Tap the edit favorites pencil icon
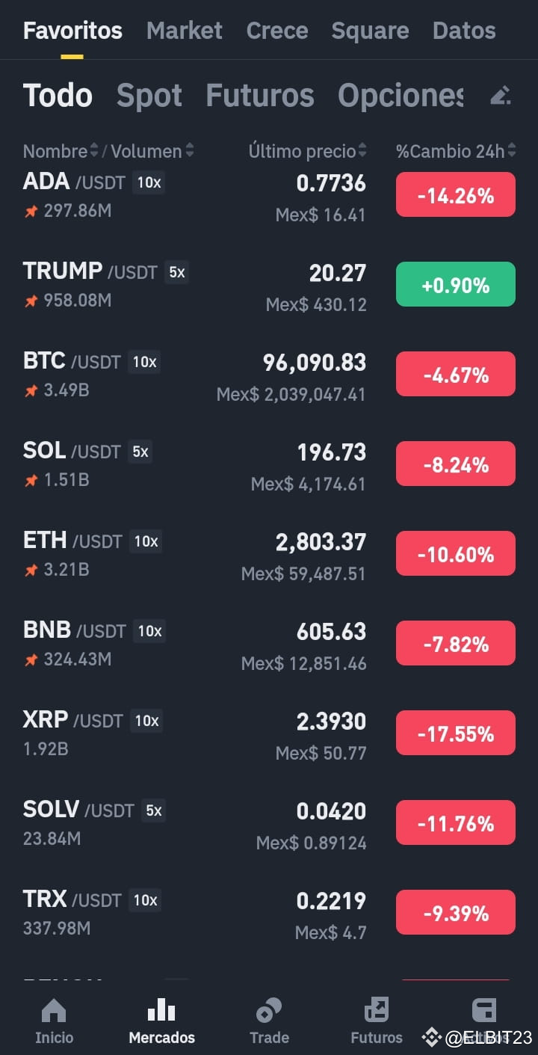 (501, 96)
